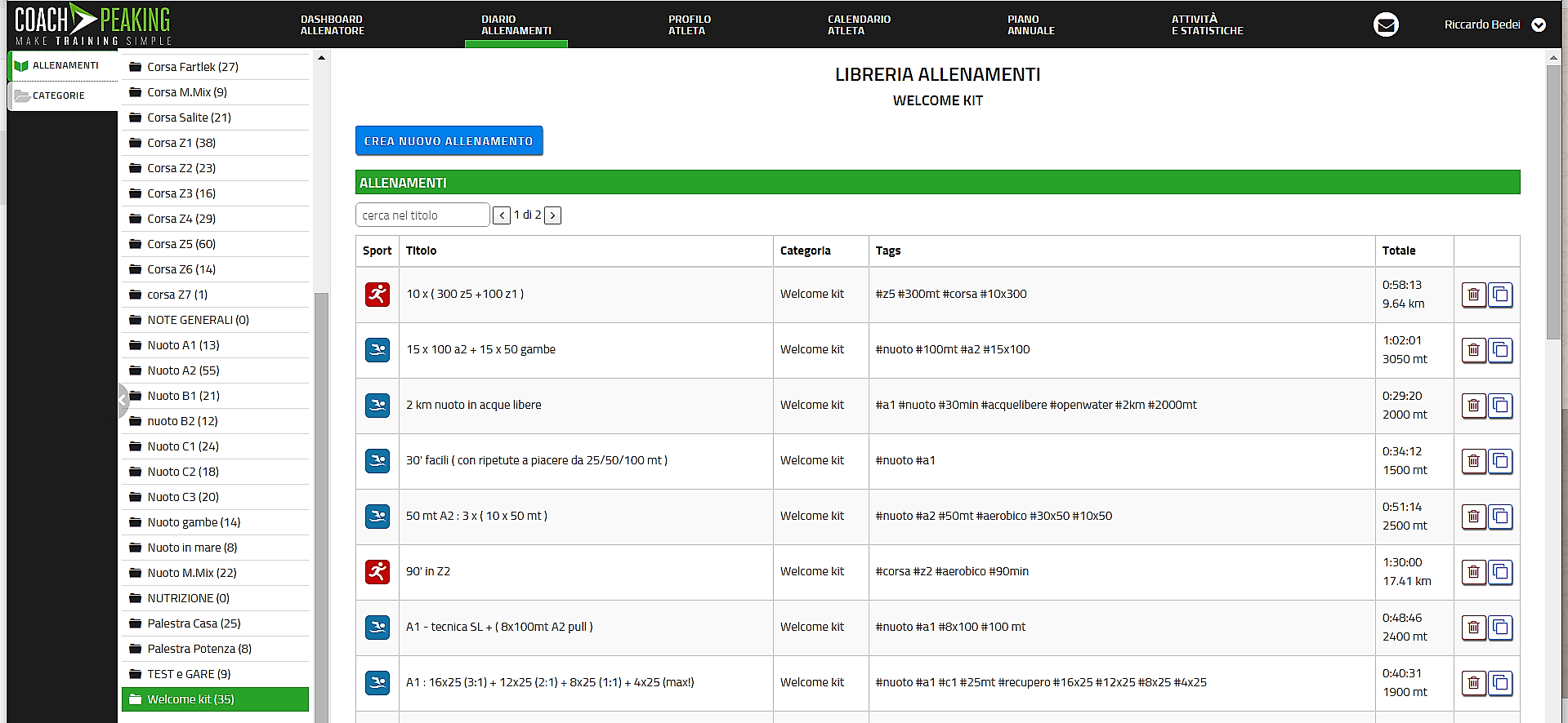The height and width of the screenshot is (723, 1568).
Task: Open TEST e GARE (9) folder
Action: coord(216,674)
